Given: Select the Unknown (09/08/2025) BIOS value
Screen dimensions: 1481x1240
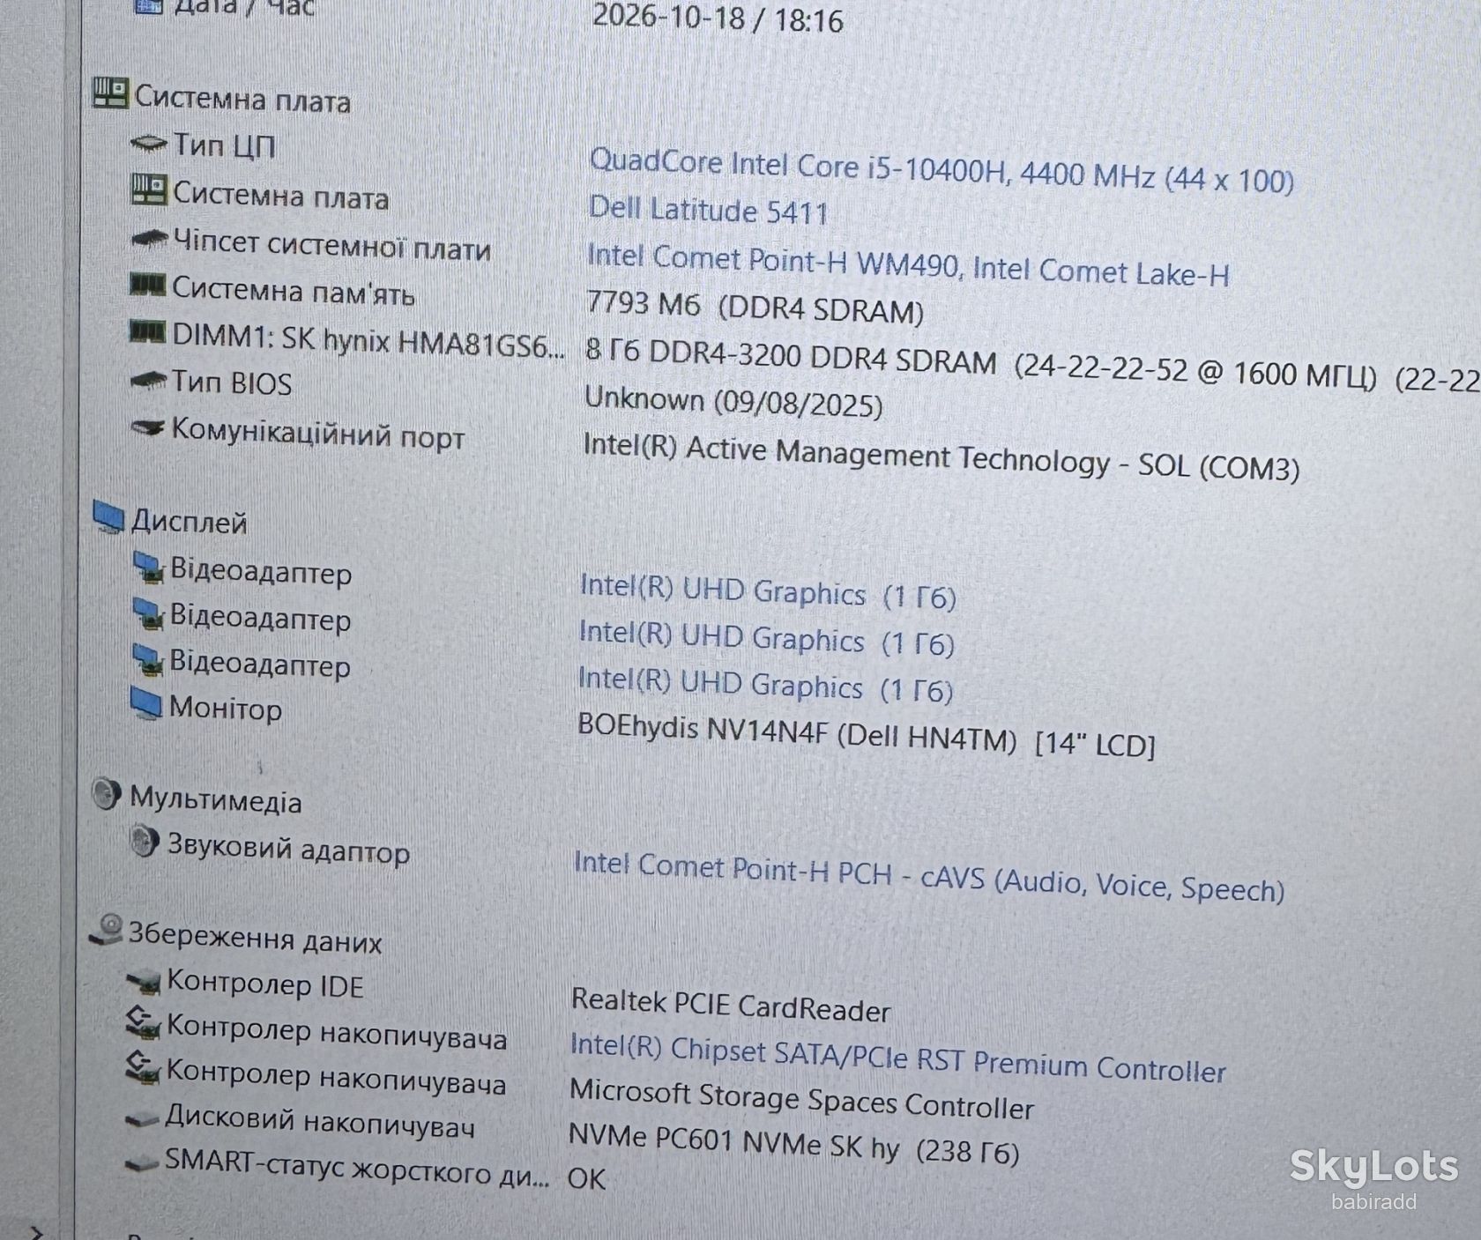Looking at the screenshot, I should click(733, 401).
